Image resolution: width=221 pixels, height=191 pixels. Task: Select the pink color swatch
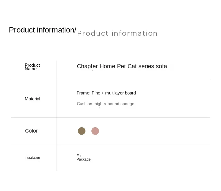point(95,131)
